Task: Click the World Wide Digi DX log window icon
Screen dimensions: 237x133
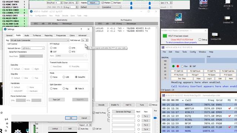Action: pos(164,95)
